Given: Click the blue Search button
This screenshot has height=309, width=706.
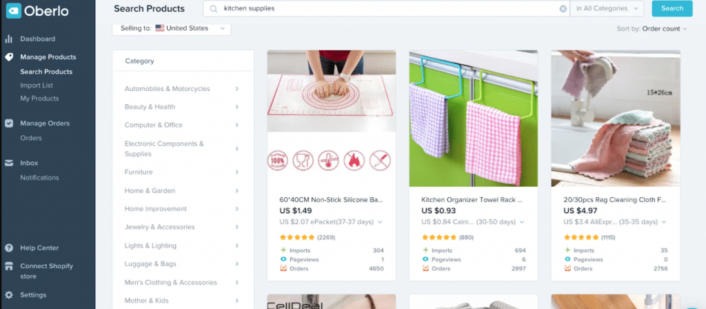Looking at the screenshot, I should [x=672, y=8].
